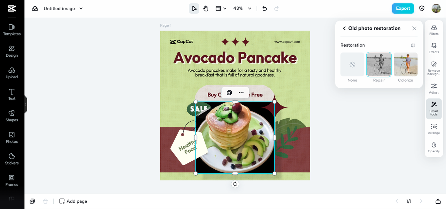Screen dimensions: 446x209
Task: Expand the collapsed left side panel handle
Action: 25,104
